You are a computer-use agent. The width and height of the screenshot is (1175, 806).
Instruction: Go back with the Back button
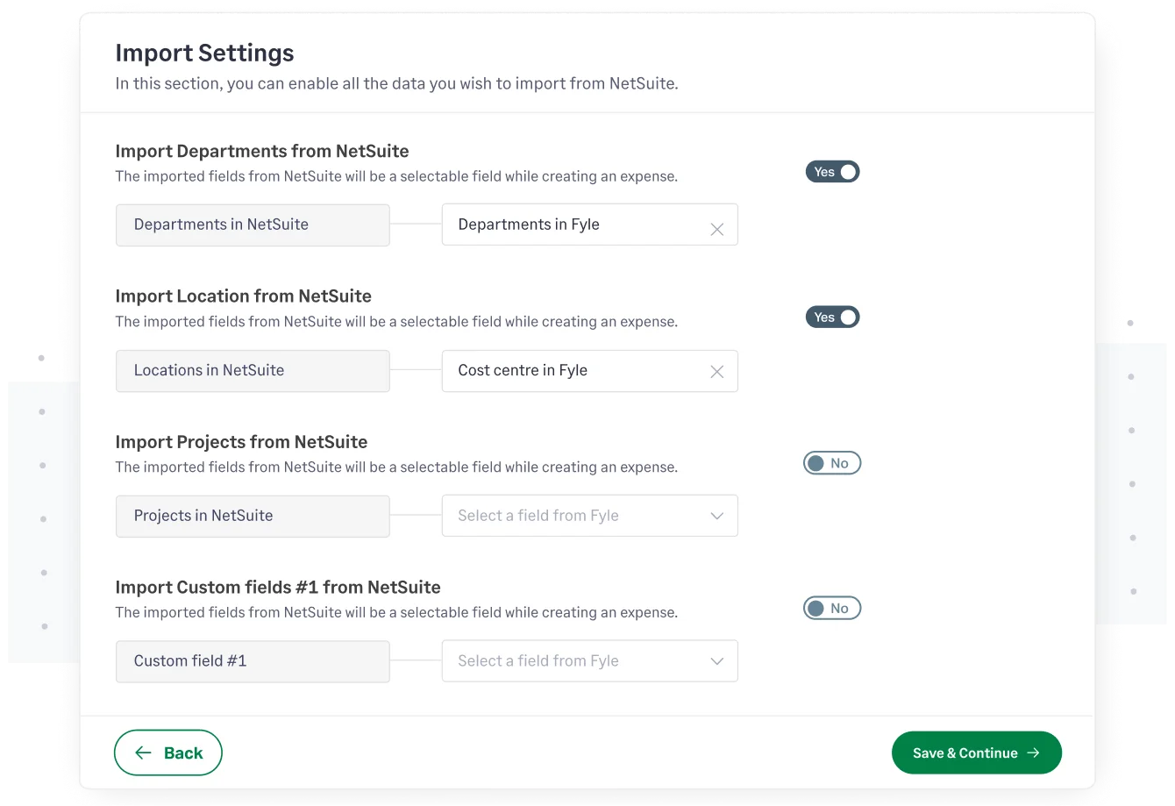168,753
